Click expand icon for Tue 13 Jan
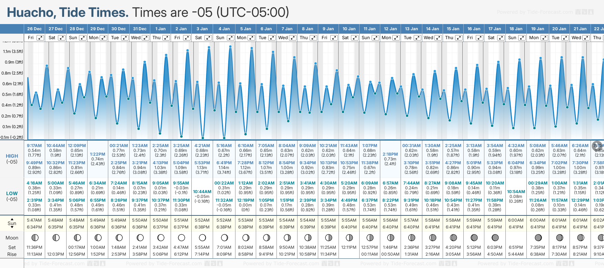Screen dimensions: 604x268 click(x=417, y=38)
